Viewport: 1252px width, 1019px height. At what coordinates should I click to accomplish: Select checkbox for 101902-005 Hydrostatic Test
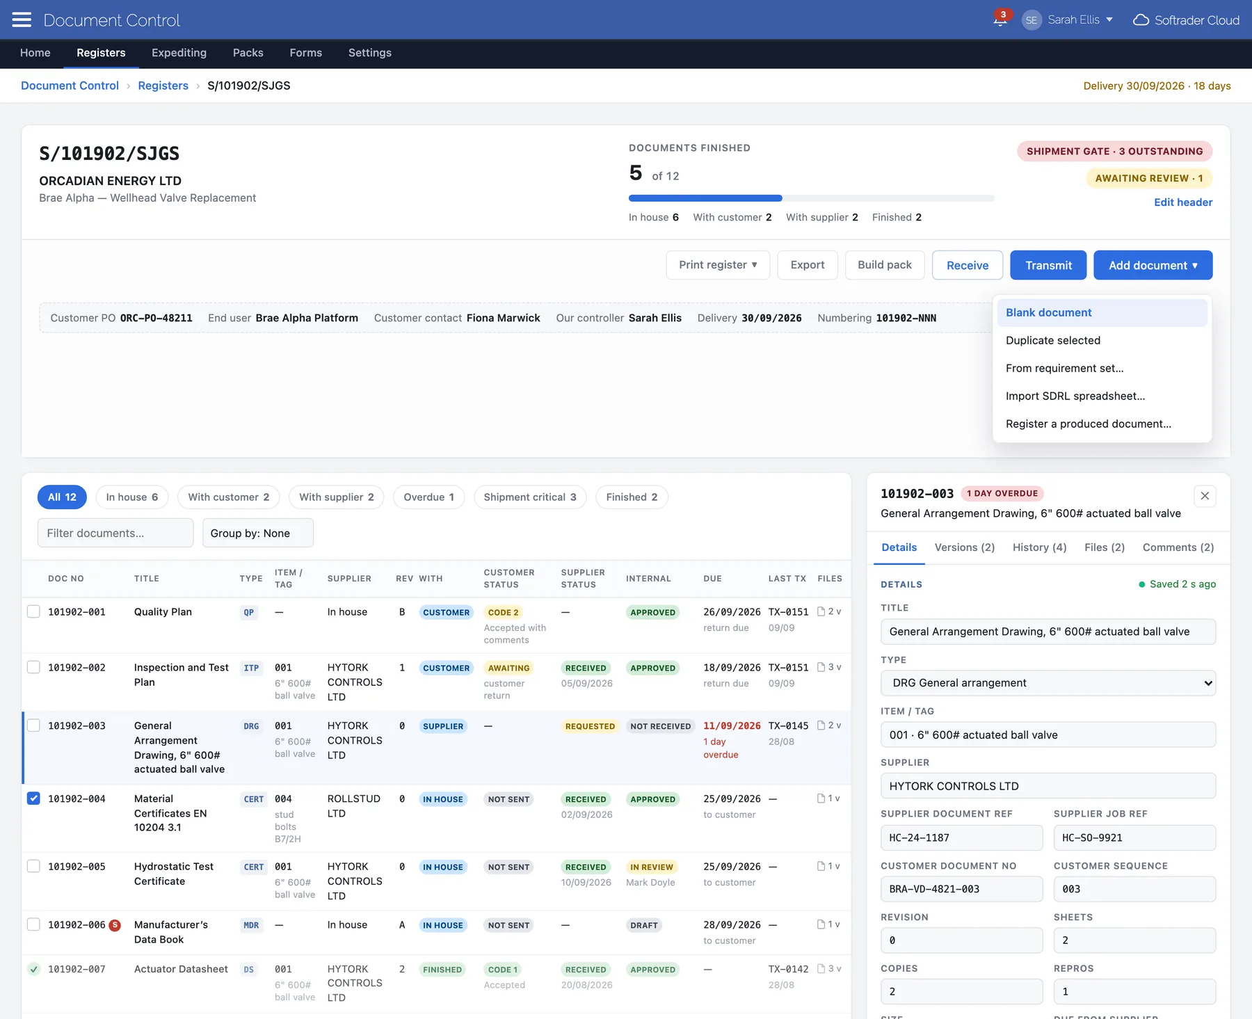tap(33, 866)
